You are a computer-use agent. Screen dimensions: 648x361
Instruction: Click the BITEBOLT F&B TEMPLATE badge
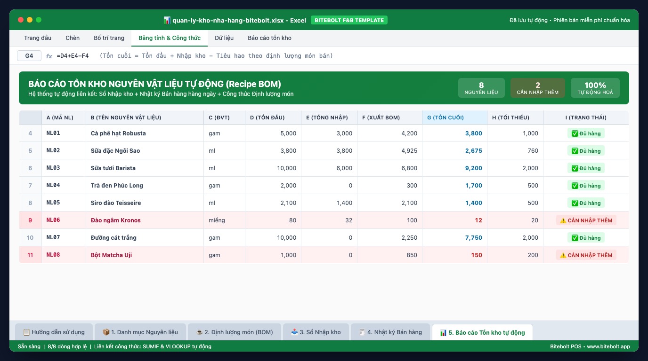coord(349,20)
